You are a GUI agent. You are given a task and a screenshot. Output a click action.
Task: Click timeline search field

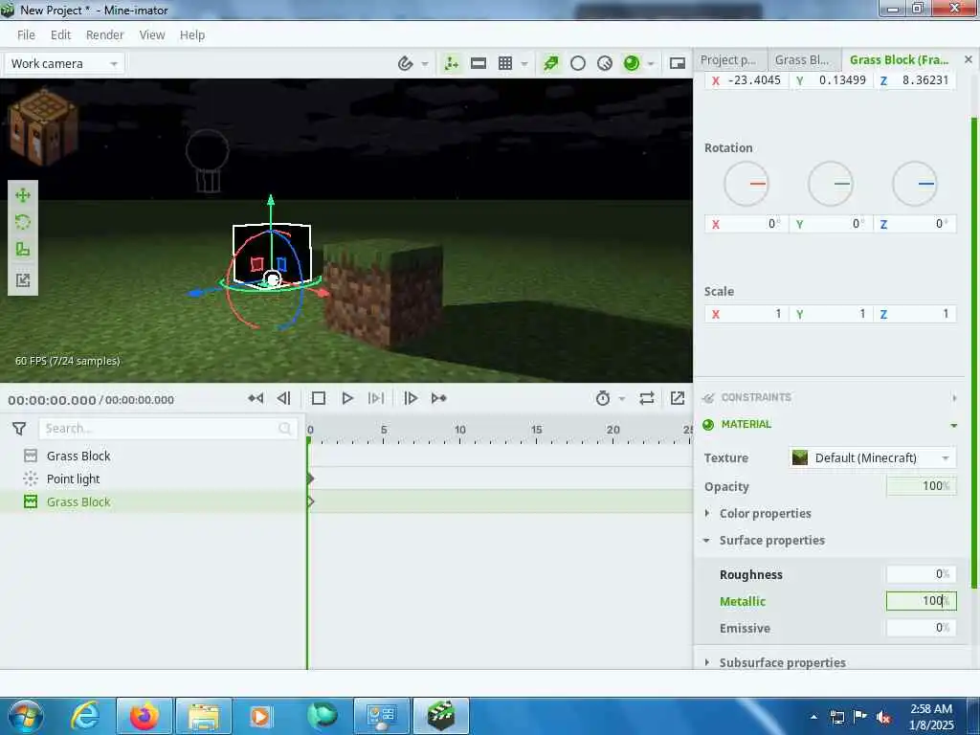pyautogui.click(x=167, y=428)
